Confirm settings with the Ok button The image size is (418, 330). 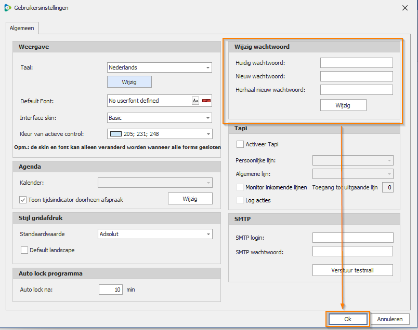(x=348, y=319)
